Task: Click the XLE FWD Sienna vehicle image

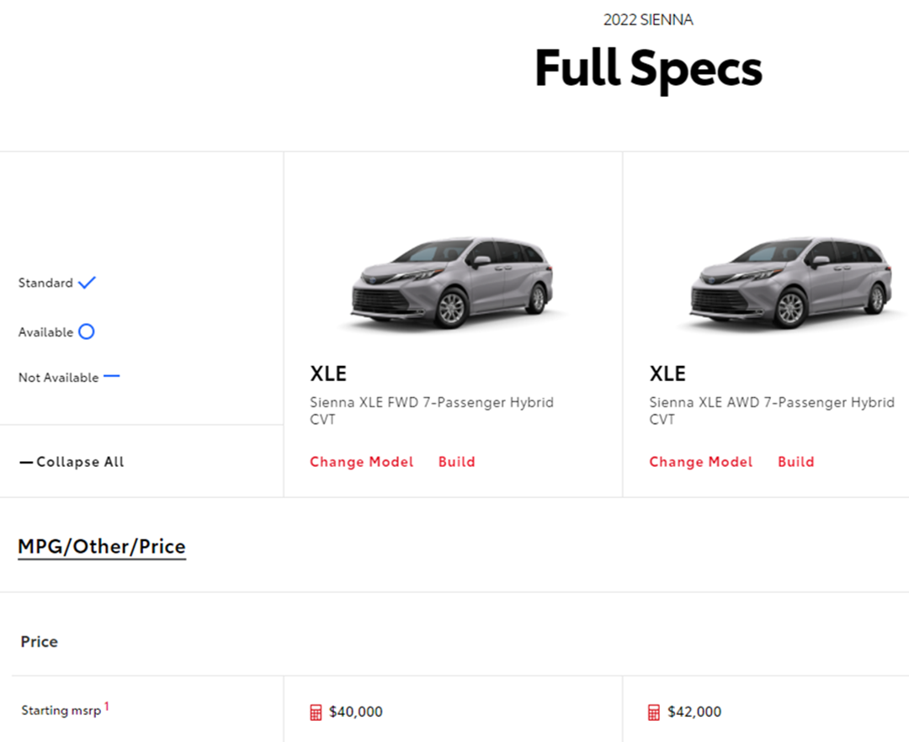Action: pos(452,283)
